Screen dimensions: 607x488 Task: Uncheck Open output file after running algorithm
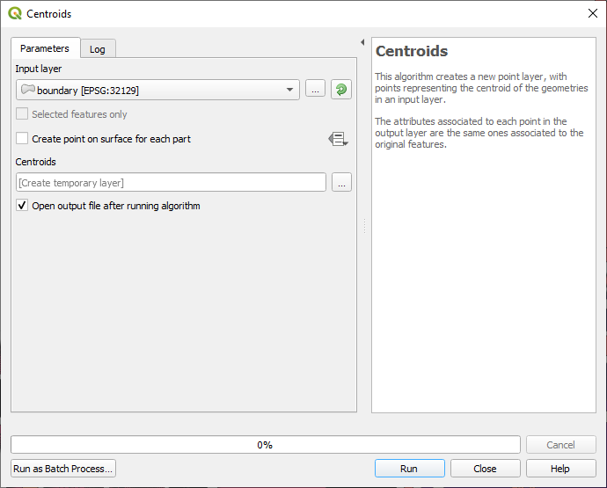22,206
